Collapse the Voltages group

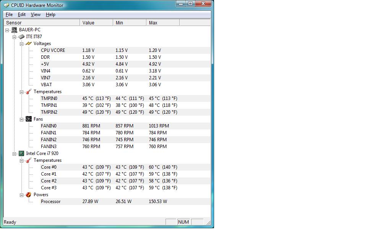point(21,44)
